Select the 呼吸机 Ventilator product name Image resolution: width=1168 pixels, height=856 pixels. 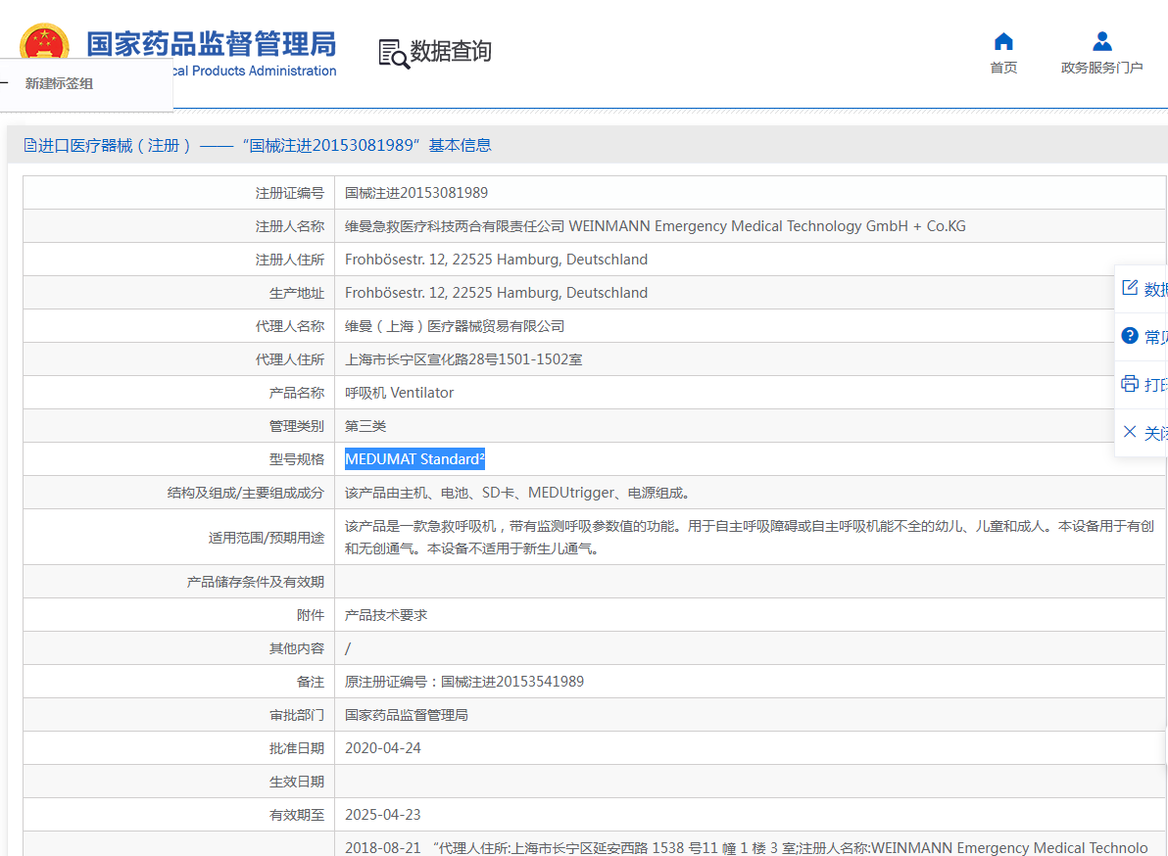click(399, 393)
